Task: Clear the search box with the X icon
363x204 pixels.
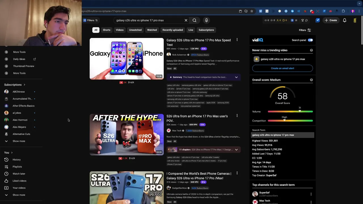Action: tap(186, 20)
